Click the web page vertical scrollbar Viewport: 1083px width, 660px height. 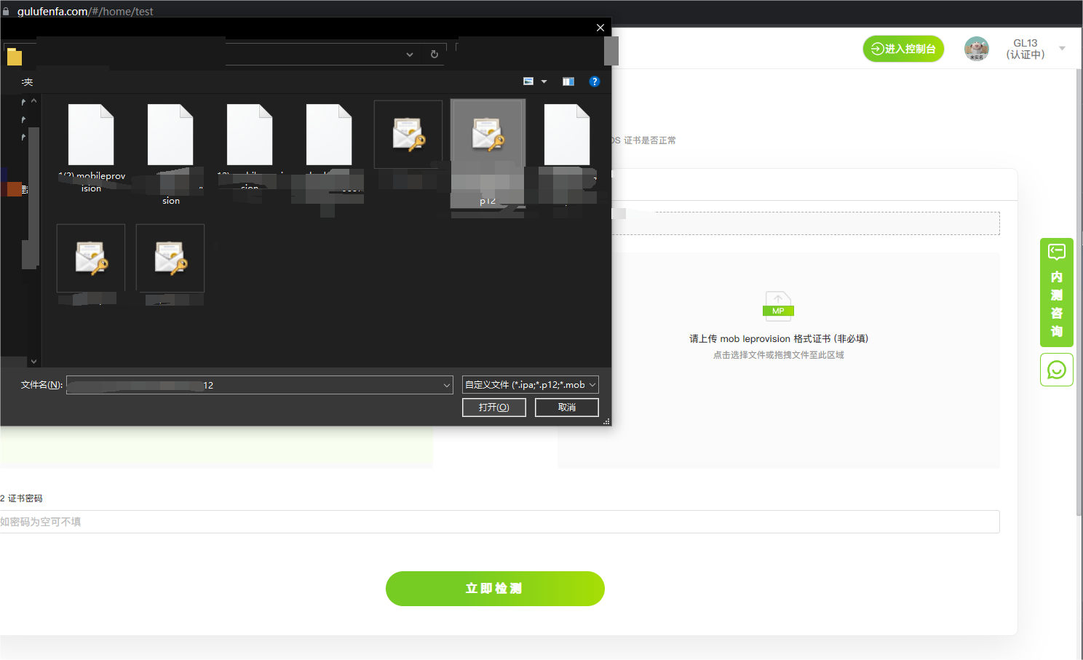pyautogui.click(x=1079, y=291)
